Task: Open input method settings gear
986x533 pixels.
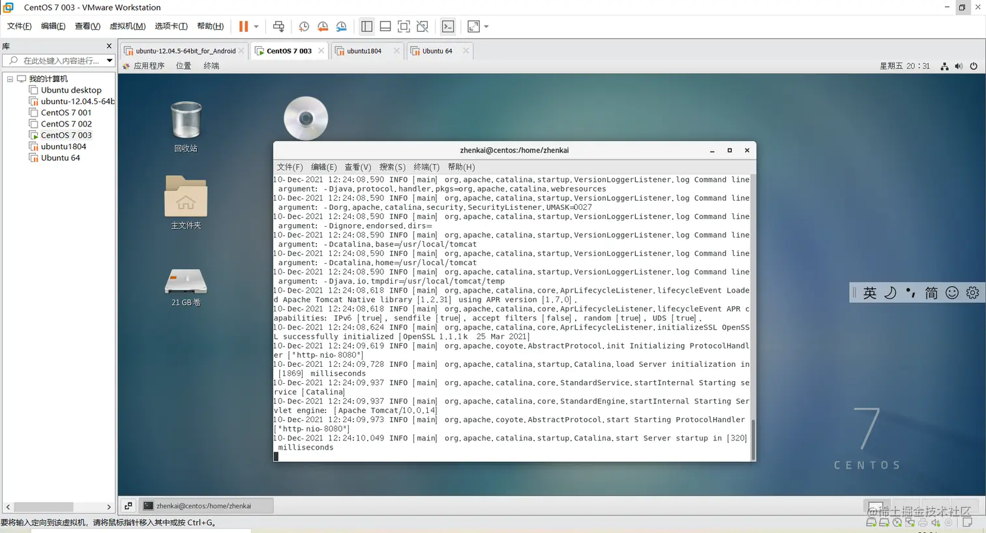Action: (x=972, y=293)
